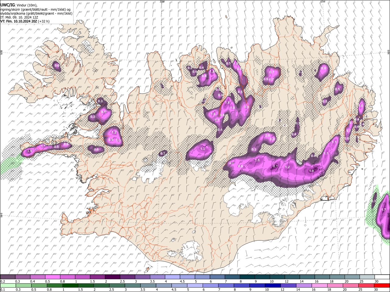Click the 2.1 precipitation value on the map

tap(276, 166)
